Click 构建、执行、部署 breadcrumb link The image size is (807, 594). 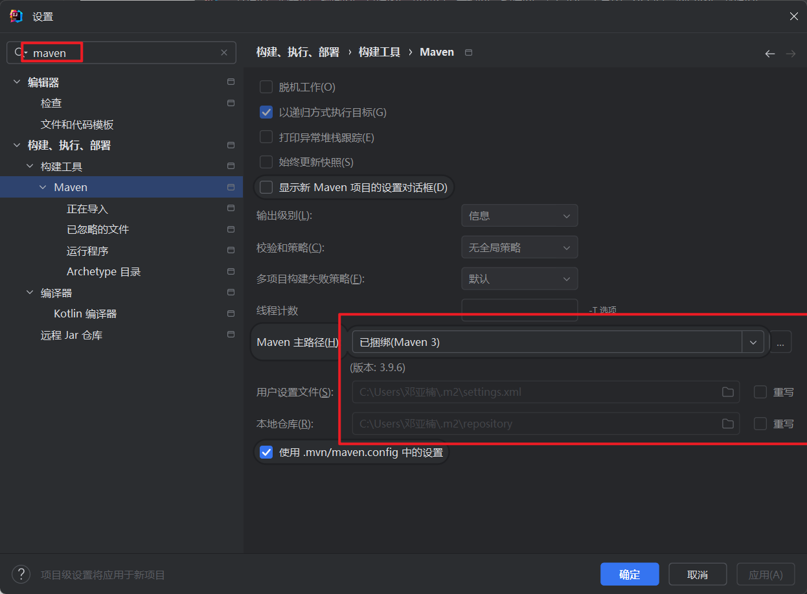point(298,52)
